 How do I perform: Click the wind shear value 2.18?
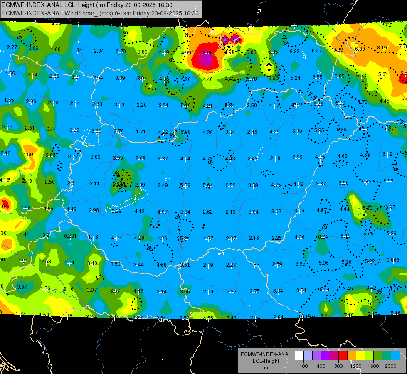(275, 158)
